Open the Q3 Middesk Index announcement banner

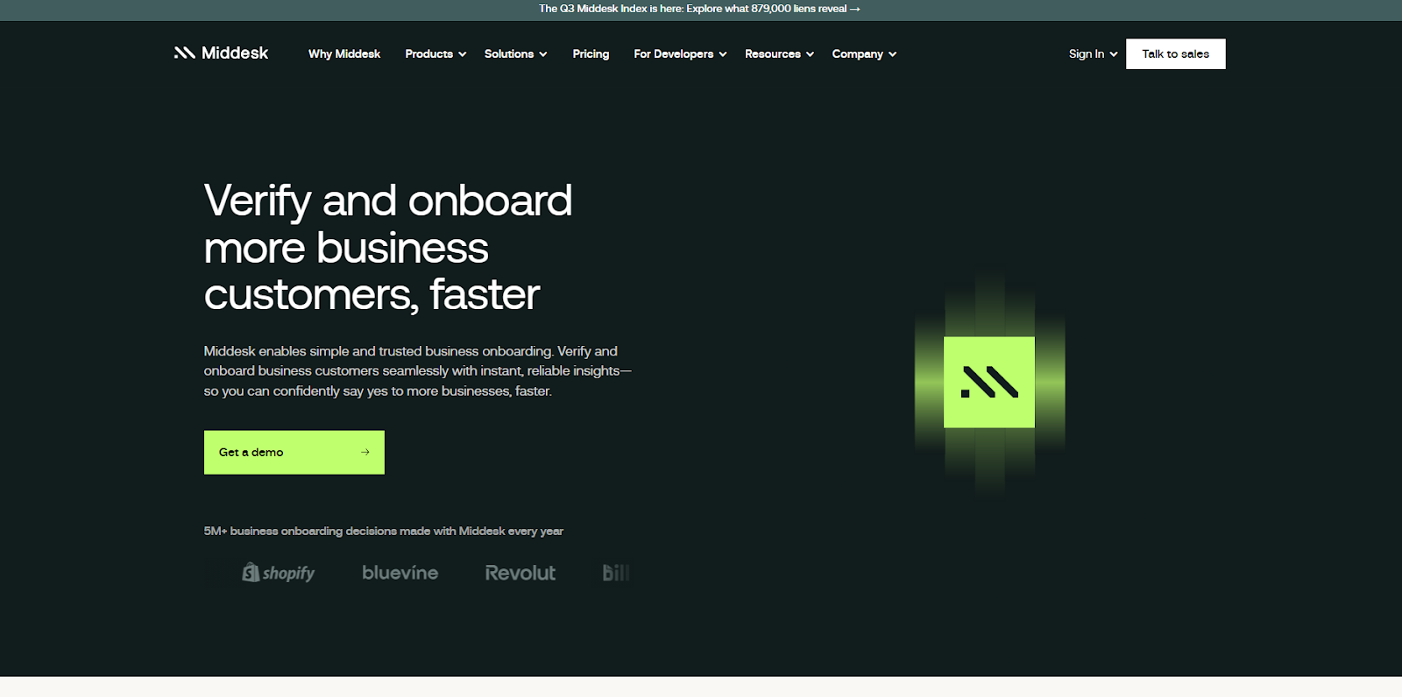point(699,9)
